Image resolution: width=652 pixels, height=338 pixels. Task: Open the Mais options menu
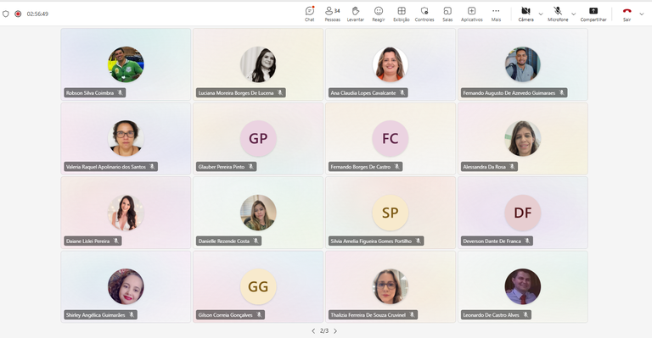[496, 14]
